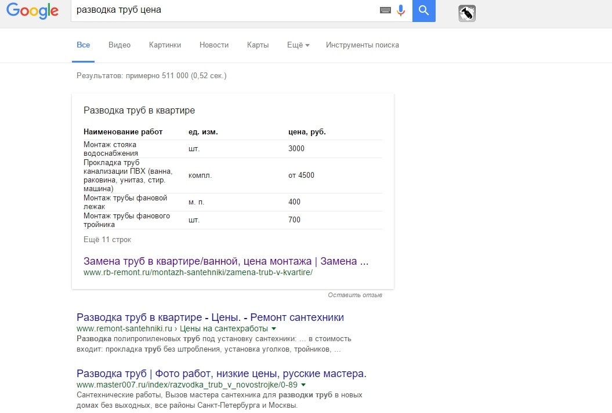Expand table via Ещё 11 строк
Viewport: 612px width, 413px height.
click(x=107, y=239)
